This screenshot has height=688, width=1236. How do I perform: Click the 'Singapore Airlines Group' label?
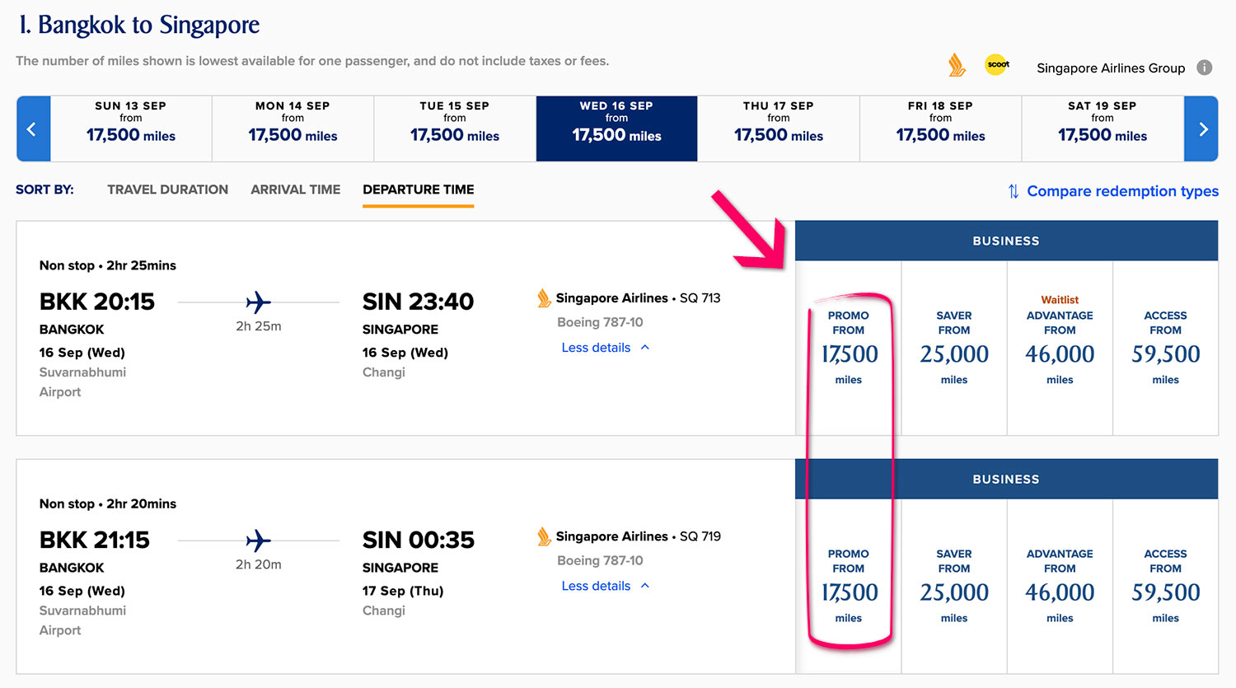[x=1111, y=68]
